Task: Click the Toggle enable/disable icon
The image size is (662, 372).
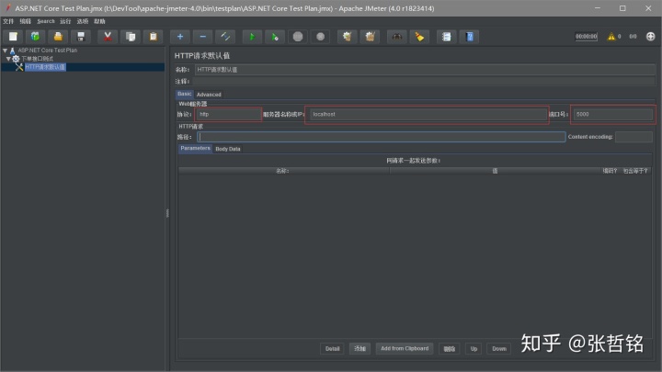Action: coord(225,37)
